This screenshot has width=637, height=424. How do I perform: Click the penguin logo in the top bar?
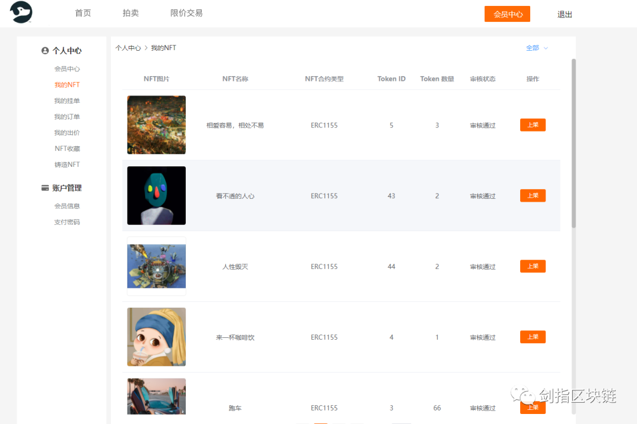click(21, 12)
